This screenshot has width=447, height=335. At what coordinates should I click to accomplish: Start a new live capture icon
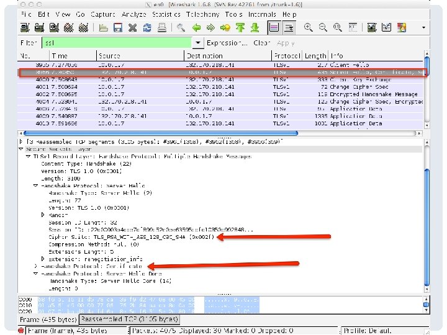54,28
